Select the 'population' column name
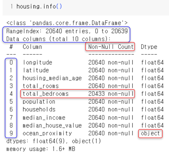Viewport: 169px width, 154px height. pos(39,102)
